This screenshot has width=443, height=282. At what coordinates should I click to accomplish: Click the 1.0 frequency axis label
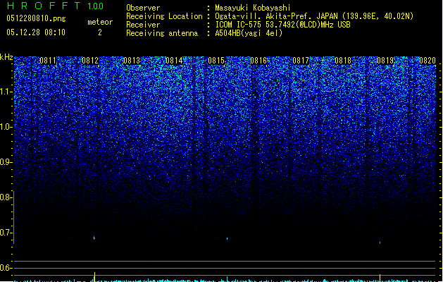coord(6,127)
